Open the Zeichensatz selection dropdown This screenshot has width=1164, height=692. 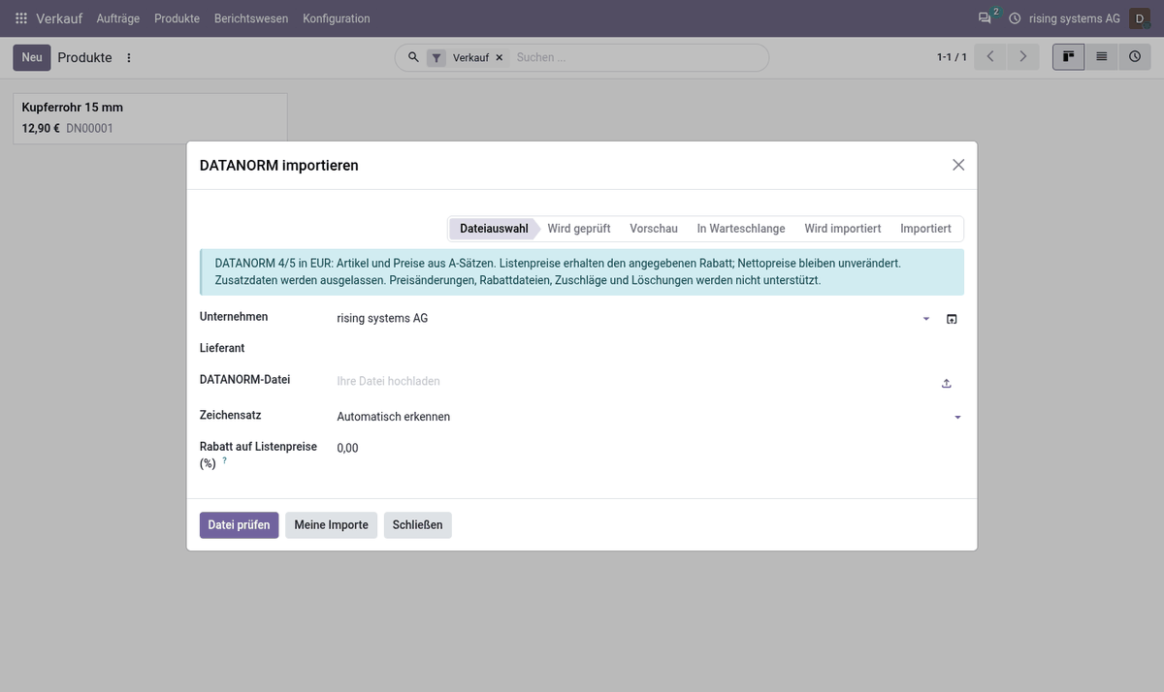tap(650, 417)
